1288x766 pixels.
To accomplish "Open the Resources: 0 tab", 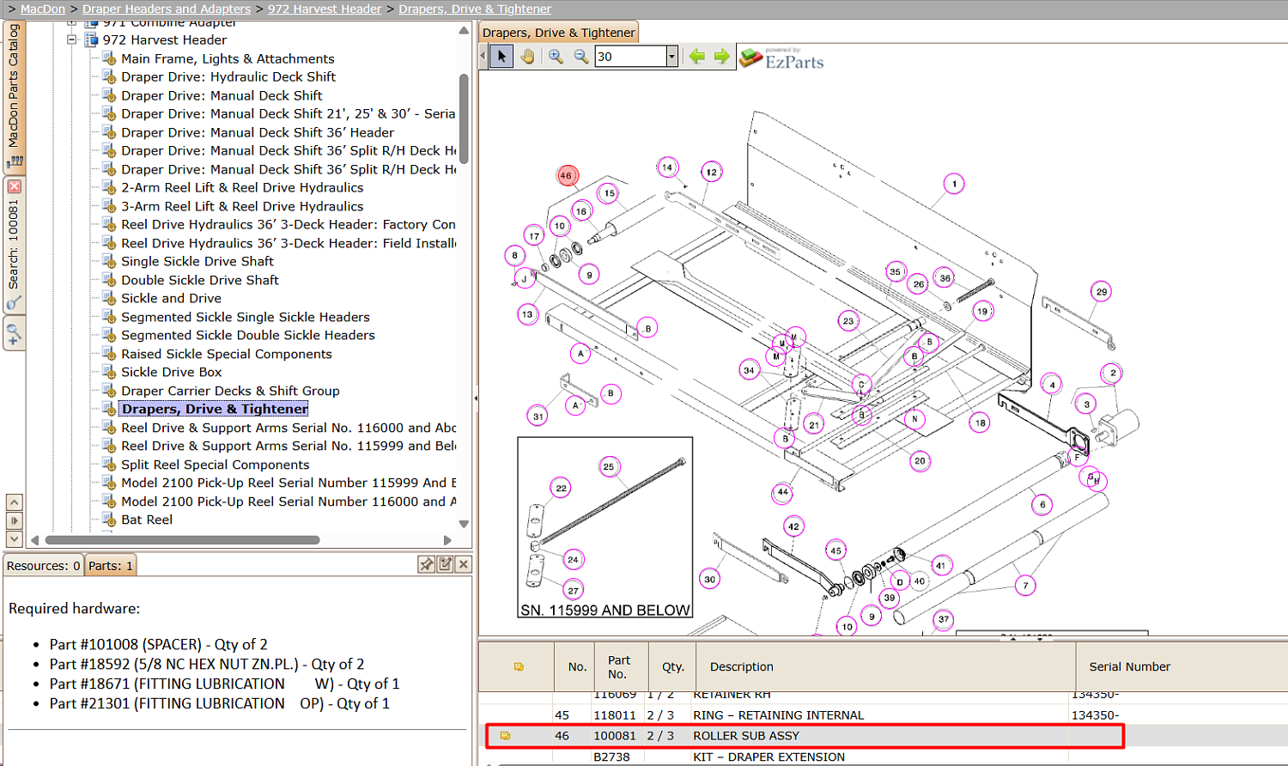I will click(x=44, y=565).
